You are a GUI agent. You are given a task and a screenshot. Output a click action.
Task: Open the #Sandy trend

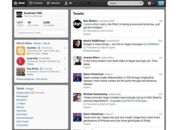[x=20, y=107]
